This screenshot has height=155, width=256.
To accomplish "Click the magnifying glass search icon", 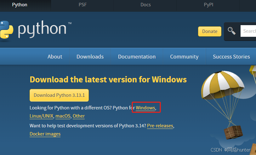I will tap(232, 31).
